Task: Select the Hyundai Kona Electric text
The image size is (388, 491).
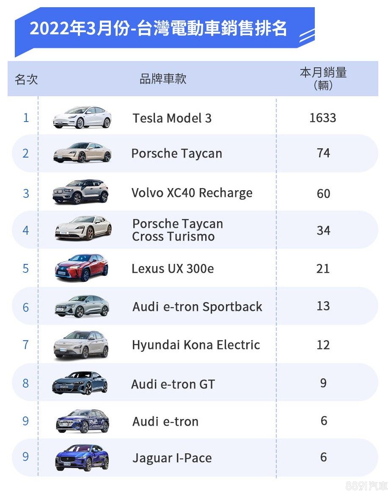Action: pos(195,345)
